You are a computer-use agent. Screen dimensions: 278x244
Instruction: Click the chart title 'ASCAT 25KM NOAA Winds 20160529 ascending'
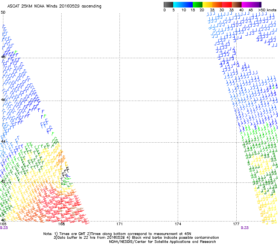click(x=54, y=6)
